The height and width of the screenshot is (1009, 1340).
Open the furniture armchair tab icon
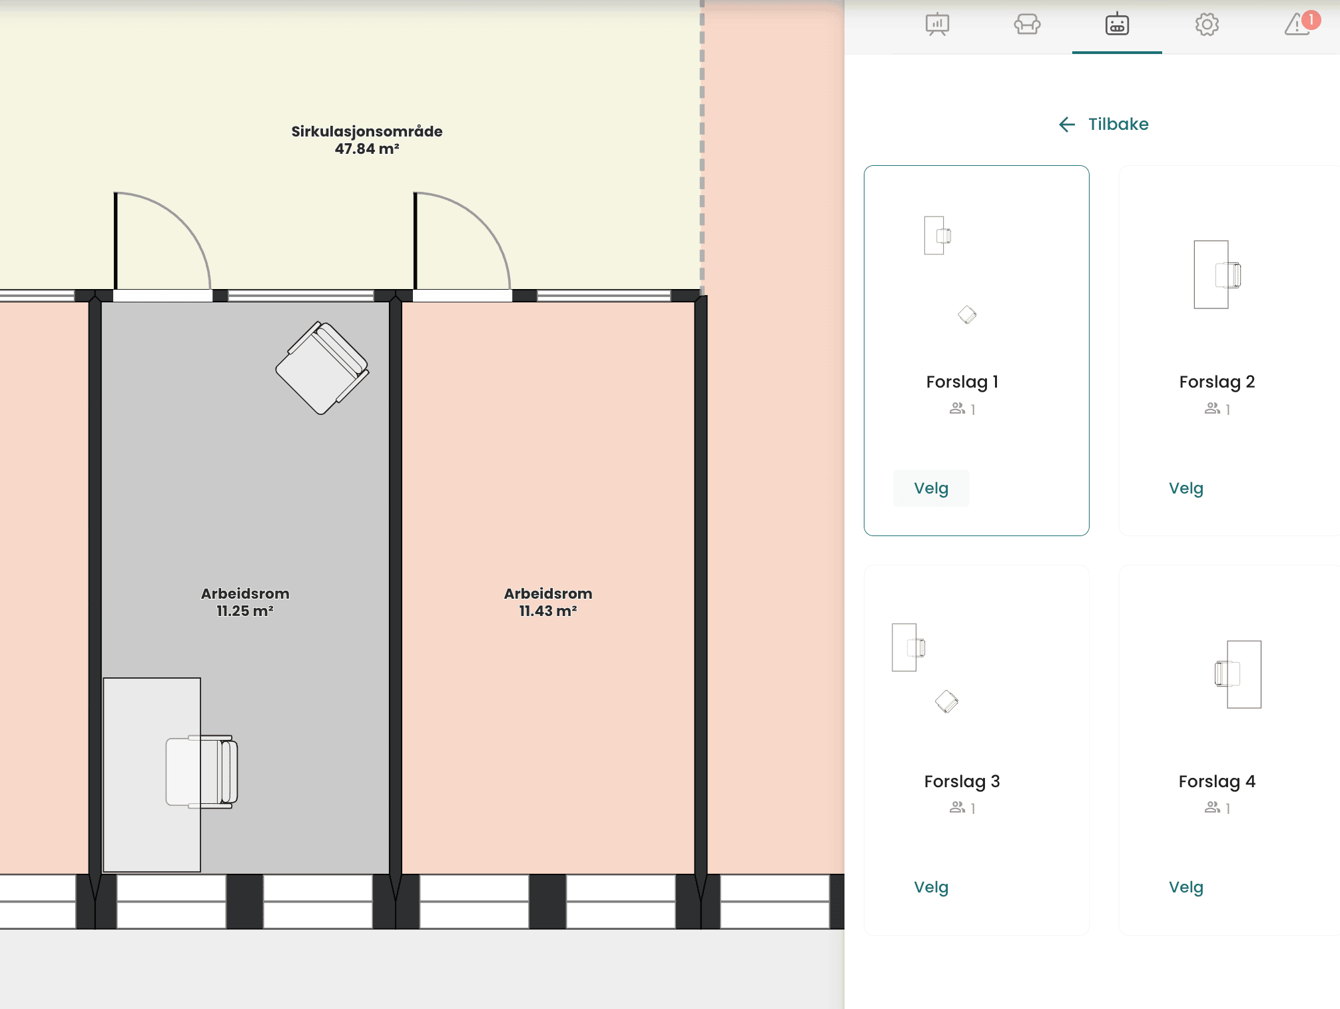tap(1027, 25)
